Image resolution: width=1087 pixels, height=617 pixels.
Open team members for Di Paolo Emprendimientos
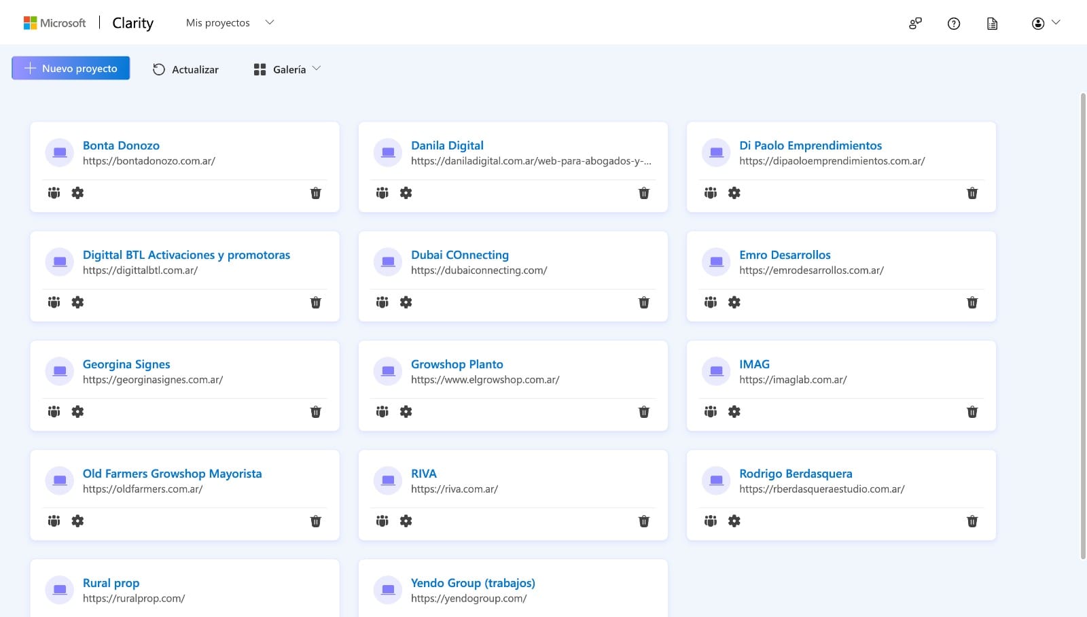[x=710, y=193]
